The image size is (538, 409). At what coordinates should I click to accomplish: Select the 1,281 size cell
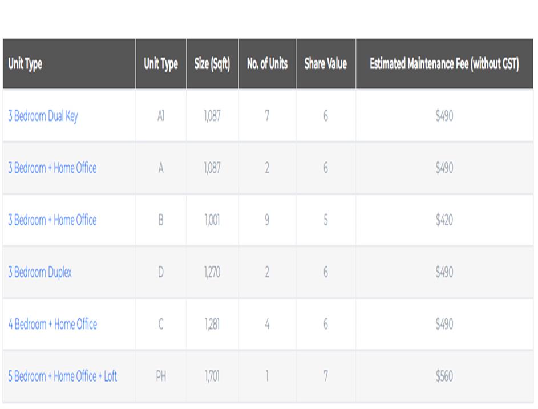(212, 324)
